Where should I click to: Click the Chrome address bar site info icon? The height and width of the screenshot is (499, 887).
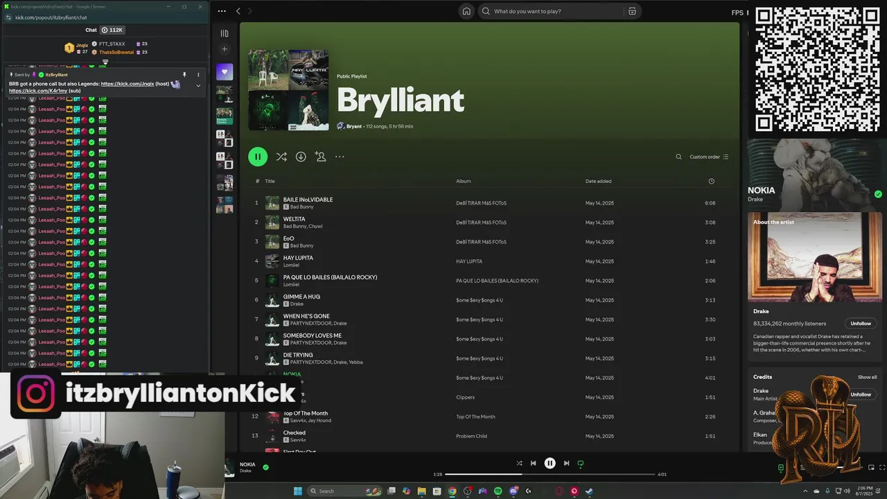[8, 17]
